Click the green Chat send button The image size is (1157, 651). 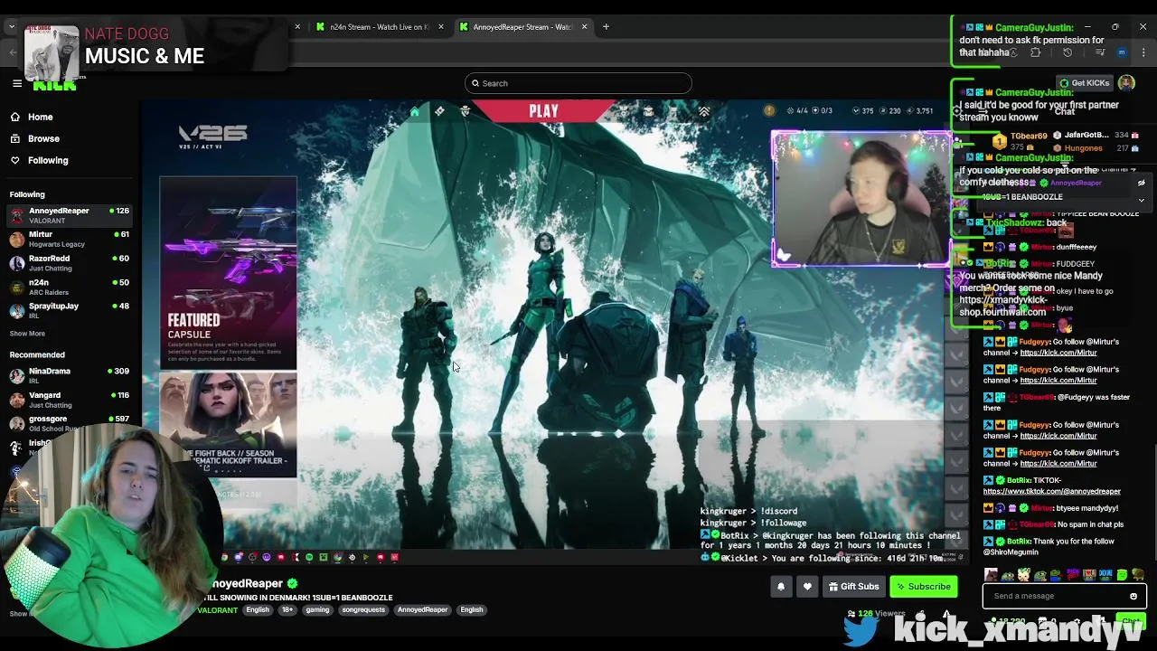coord(1130,621)
